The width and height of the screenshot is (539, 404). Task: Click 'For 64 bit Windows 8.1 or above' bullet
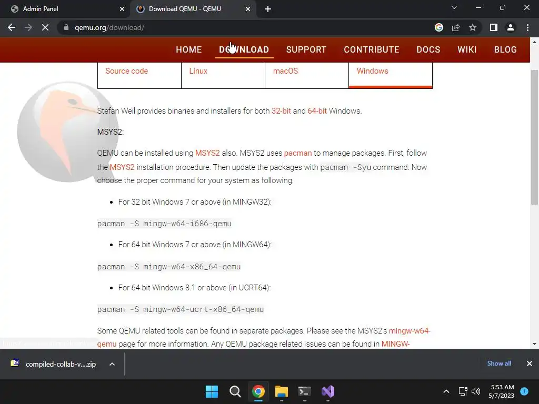pos(195,288)
